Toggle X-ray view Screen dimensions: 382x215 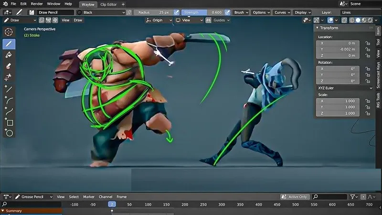[344, 20]
